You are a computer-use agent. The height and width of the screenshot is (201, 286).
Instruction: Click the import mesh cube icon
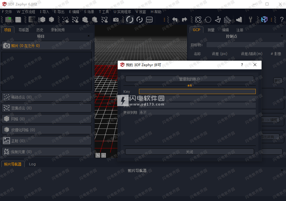coord(85,20)
